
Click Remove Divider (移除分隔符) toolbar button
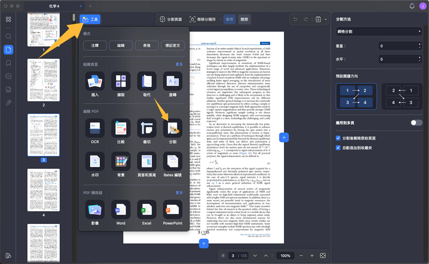203,19
